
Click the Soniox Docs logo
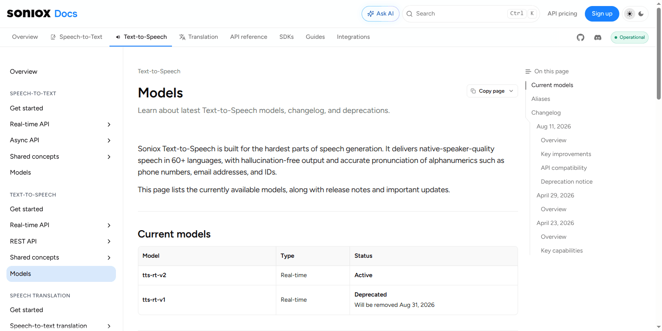[x=42, y=13]
